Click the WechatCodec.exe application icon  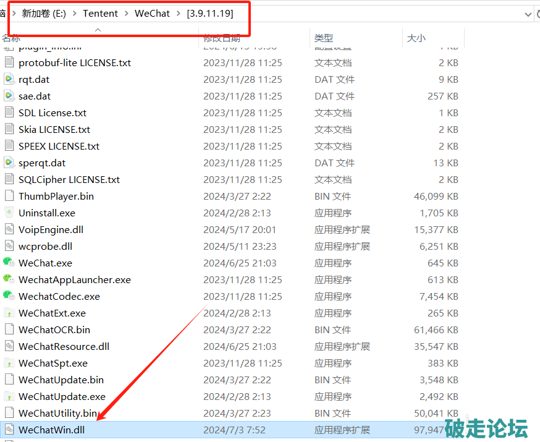(9, 296)
